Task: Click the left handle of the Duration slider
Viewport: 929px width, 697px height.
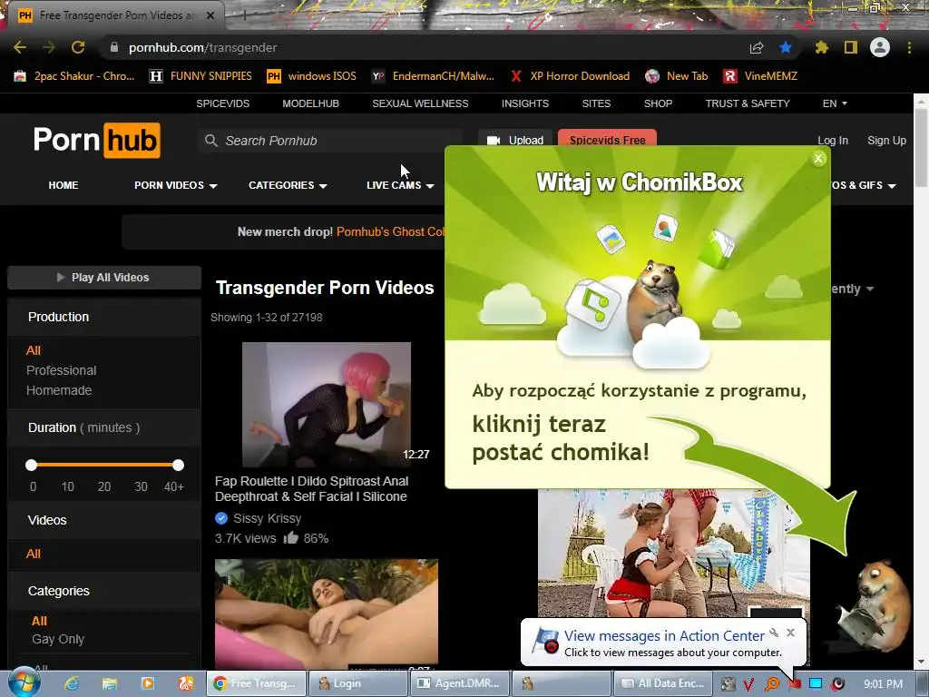Action: pyautogui.click(x=32, y=466)
